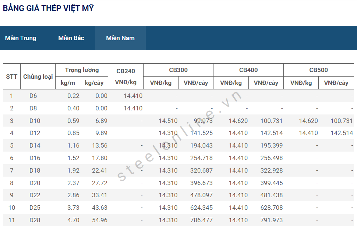Viewport: 357px width, 230px height.
Task: Click the D25 type cell
Action: pyautogui.click(x=35, y=208)
